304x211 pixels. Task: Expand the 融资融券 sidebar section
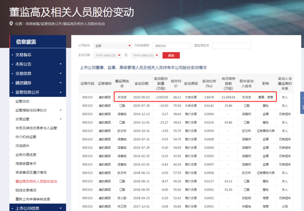[x=60, y=82]
